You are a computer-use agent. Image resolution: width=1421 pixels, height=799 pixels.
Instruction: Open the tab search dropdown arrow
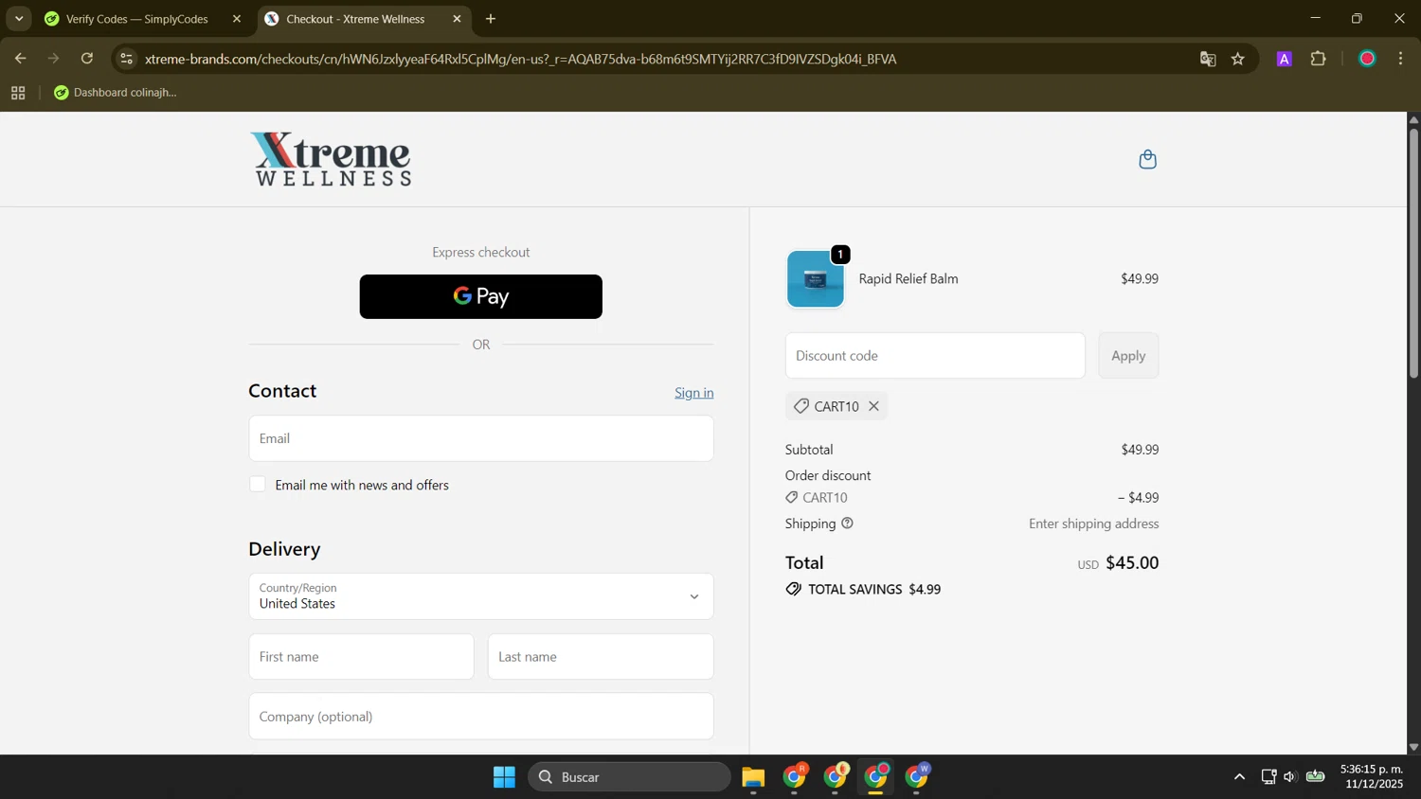19,19
